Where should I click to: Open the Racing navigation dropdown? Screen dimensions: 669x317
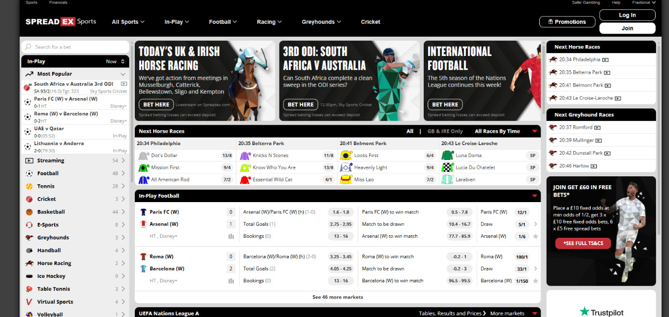point(269,22)
